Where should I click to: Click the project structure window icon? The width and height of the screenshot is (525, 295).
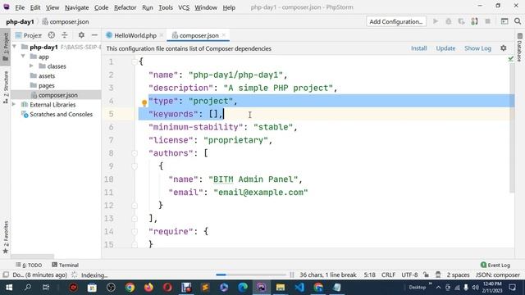pyautogui.click(x=504, y=21)
